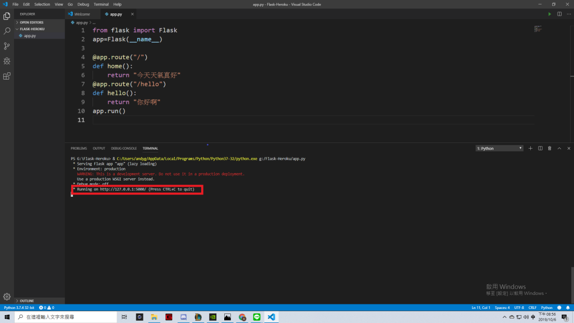
Task: Click app.py in the breadcrumb bar
Action: (82, 22)
